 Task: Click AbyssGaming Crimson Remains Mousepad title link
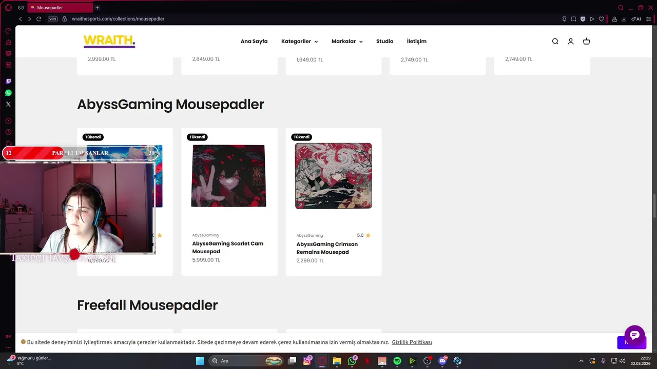point(327,248)
